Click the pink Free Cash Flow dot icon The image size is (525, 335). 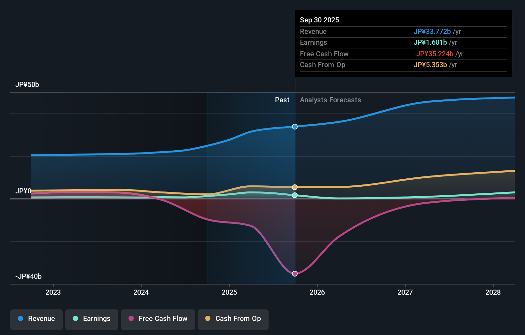131,318
